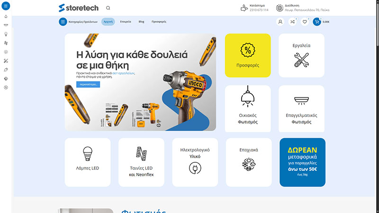Open the Ταινίες LED και Neonflex label

141,171
